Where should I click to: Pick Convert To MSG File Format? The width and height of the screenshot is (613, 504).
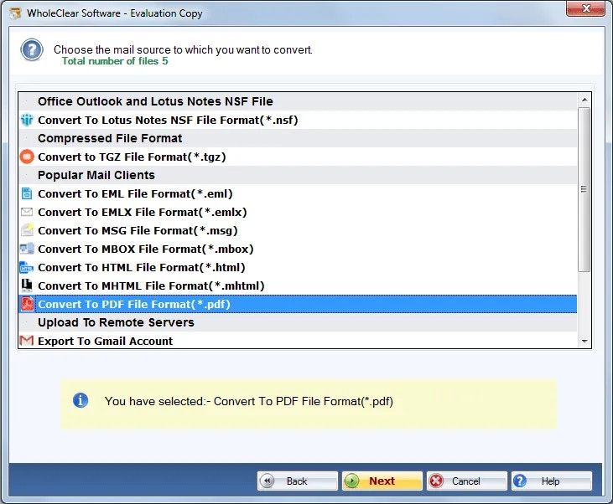coord(298,230)
